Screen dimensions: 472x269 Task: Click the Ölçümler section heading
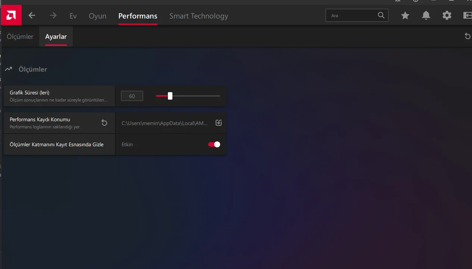click(x=33, y=69)
